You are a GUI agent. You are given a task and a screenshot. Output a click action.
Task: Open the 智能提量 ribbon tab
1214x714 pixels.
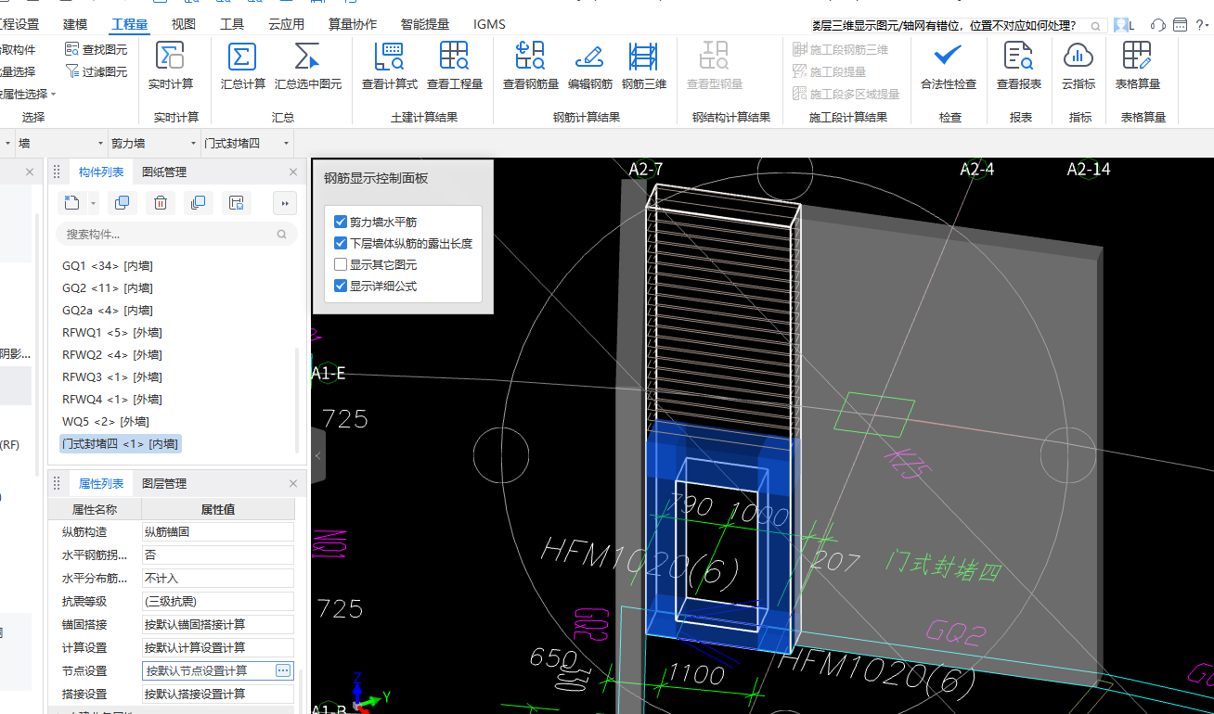click(x=425, y=24)
